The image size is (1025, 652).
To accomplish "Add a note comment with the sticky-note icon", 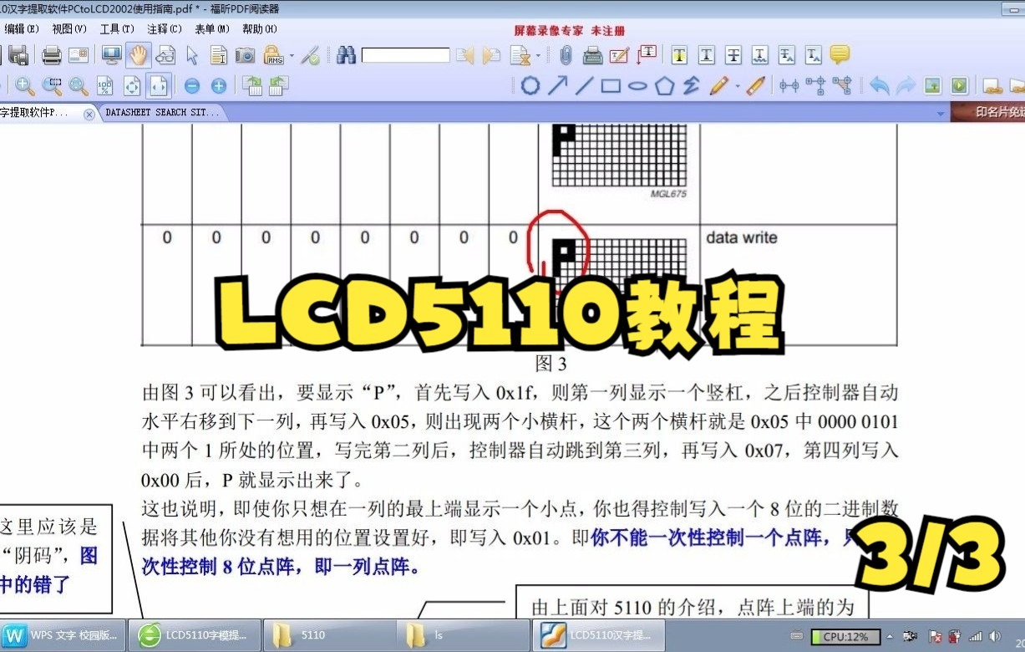I will coord(840,54).
